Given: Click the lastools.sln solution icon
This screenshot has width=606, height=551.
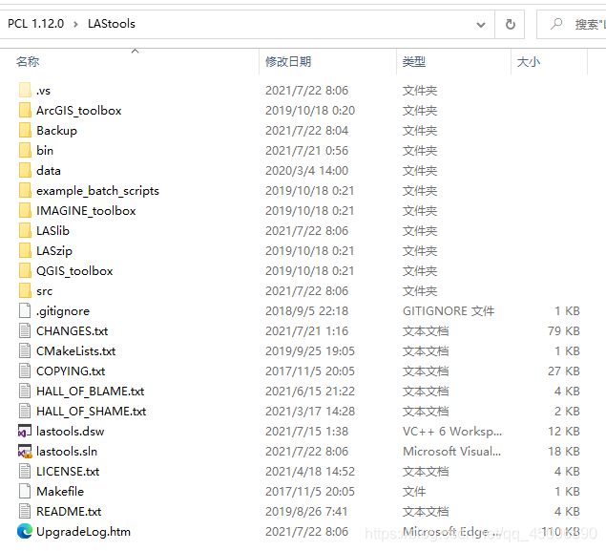Looking at the screenshot, I should tap(25, 452).
